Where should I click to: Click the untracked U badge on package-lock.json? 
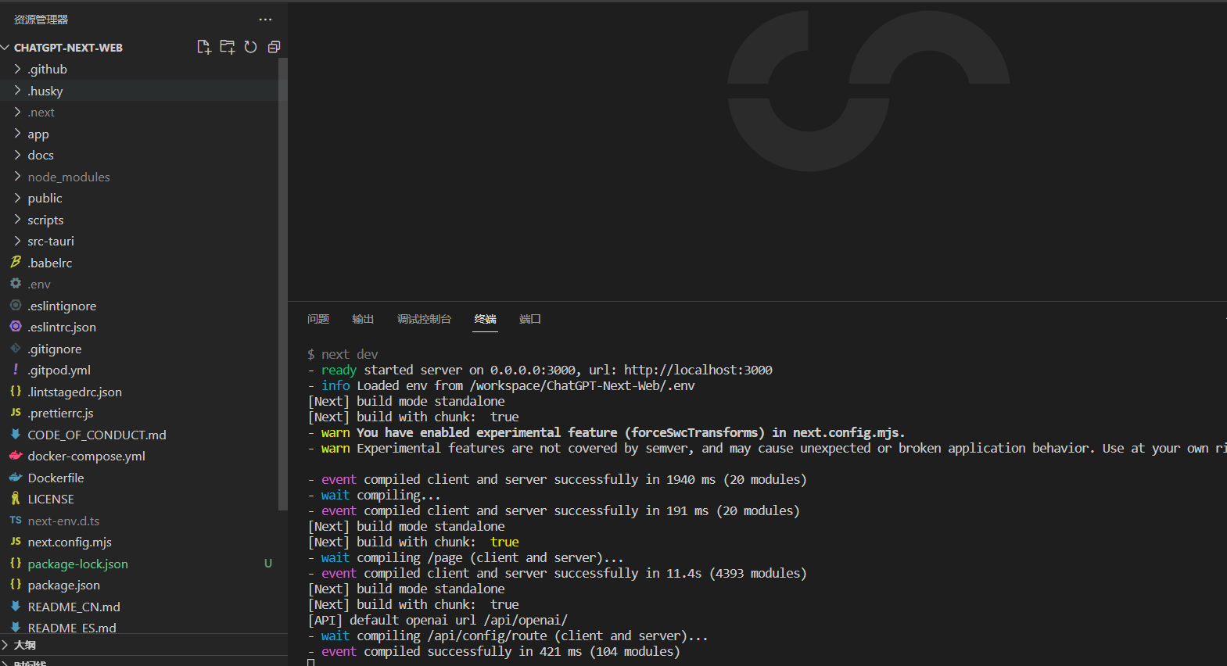coord(268,564)
